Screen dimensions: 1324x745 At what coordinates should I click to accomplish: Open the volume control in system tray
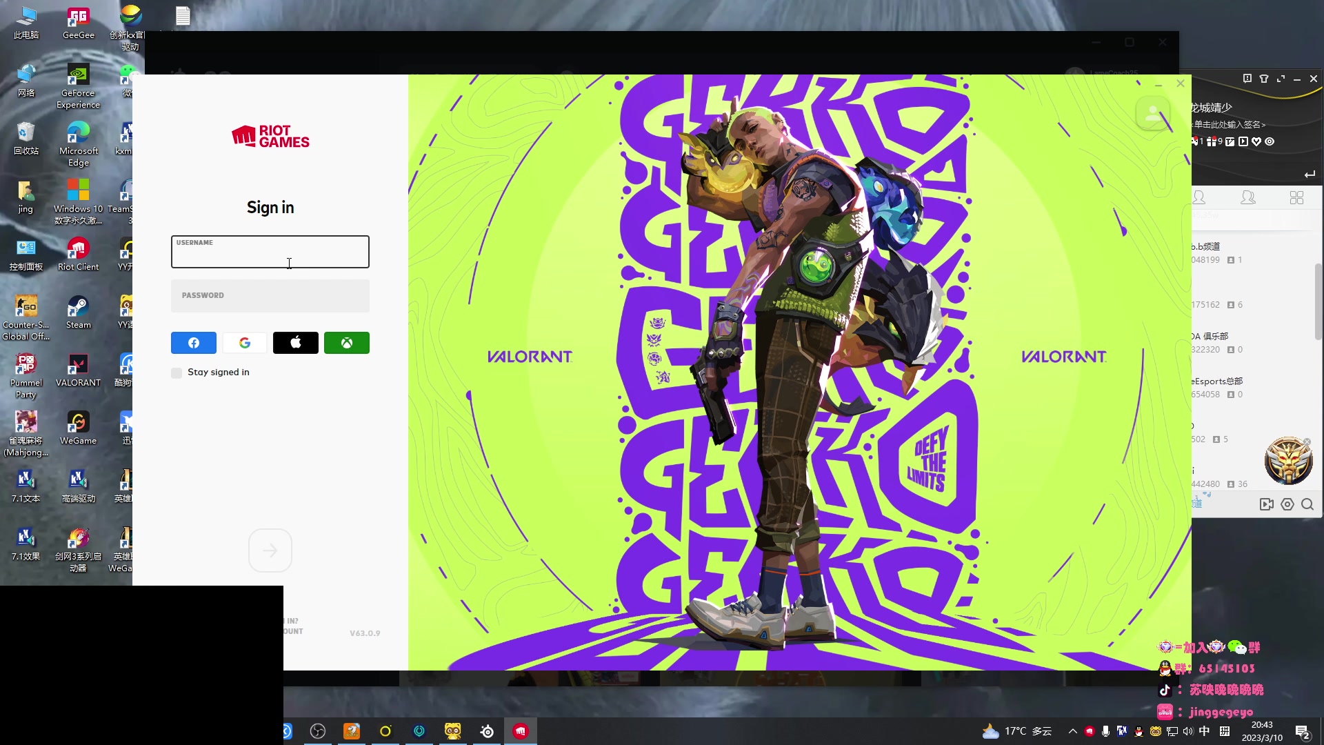pyautogui.click(x=1187, y=731)
